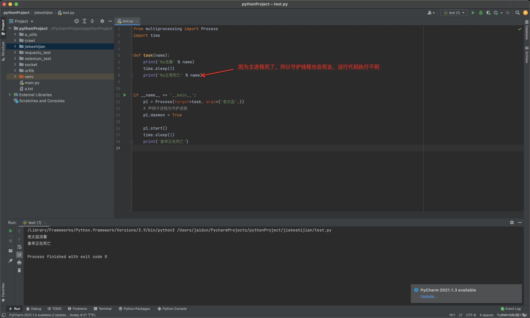
Task: Toggle soft-wrap in Run console
Action: tap(19, 247)
